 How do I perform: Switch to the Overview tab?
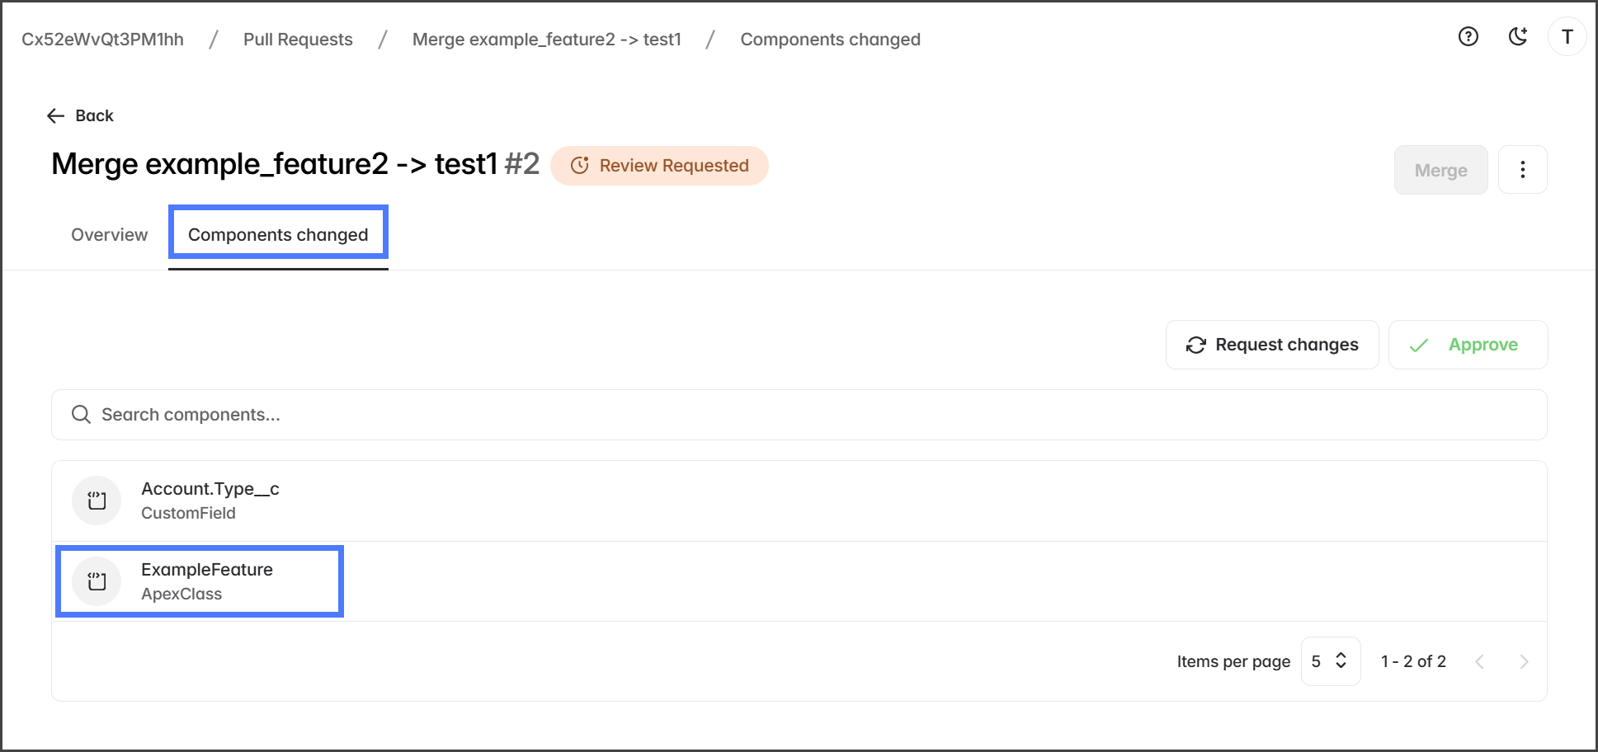point(110,235)
